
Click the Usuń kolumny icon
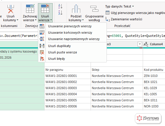coord(11,9)
